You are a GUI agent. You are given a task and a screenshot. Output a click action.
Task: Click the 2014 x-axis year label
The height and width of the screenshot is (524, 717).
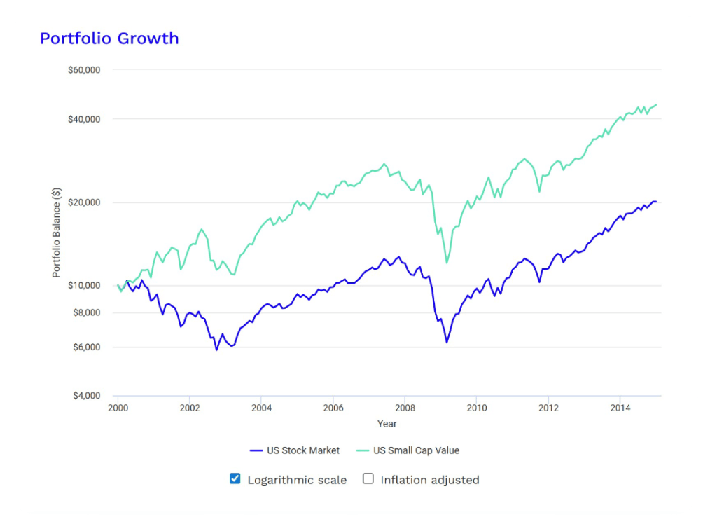click(620, 408)
